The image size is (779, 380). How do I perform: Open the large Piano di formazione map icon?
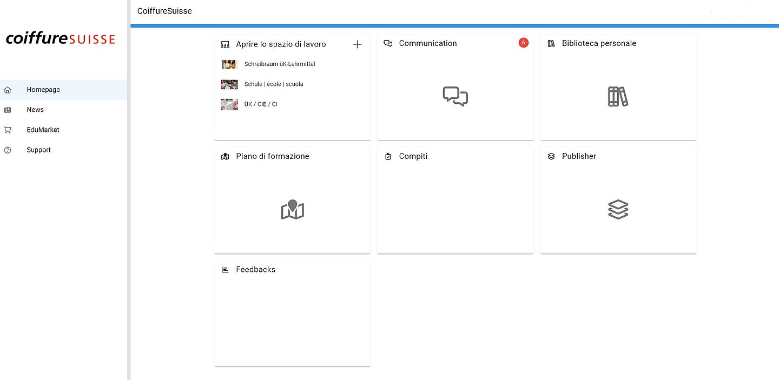(x=292, y=210)
